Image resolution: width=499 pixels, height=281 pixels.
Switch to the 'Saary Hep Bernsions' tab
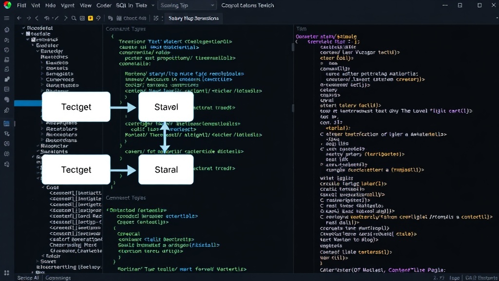pyautogui.click(x=193, y=18)
